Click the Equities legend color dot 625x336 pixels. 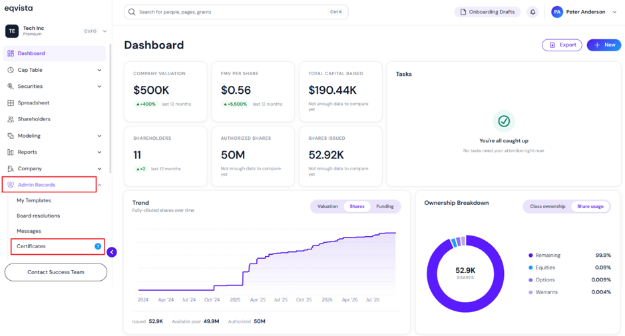pyautogui.click(x=530, y=268)
